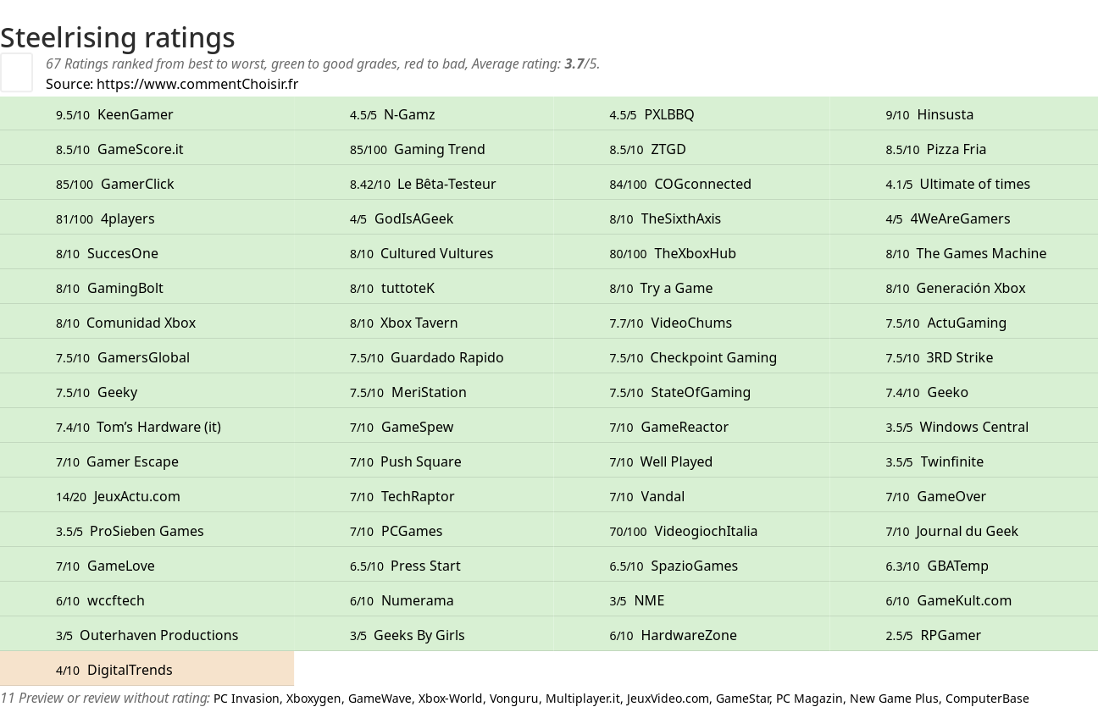Click the Checkpoint Gaming rating
This screenshot has height=707, width=1098.
(x=691, y=357)
